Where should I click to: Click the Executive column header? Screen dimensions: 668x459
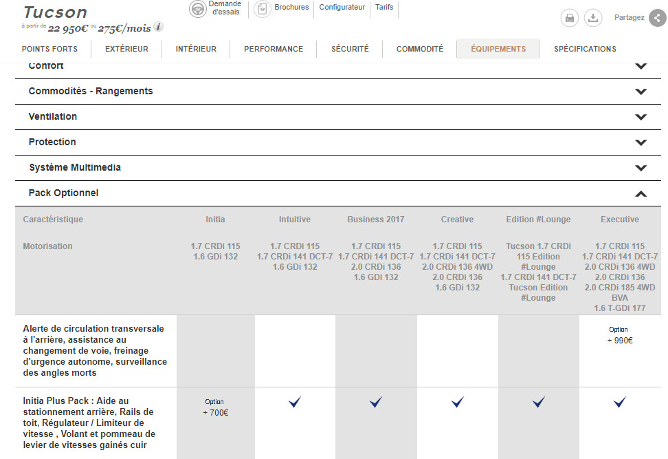(620, 220)
